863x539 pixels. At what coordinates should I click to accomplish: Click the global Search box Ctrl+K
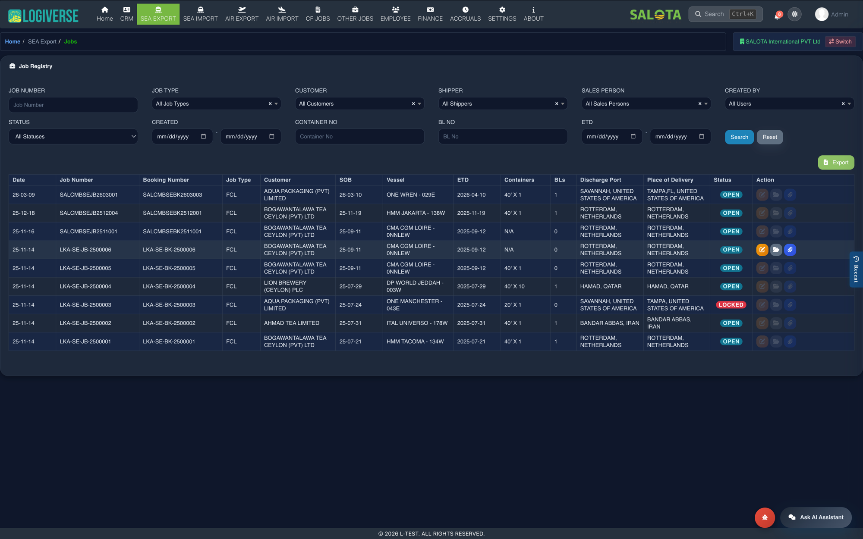(725, 14)
